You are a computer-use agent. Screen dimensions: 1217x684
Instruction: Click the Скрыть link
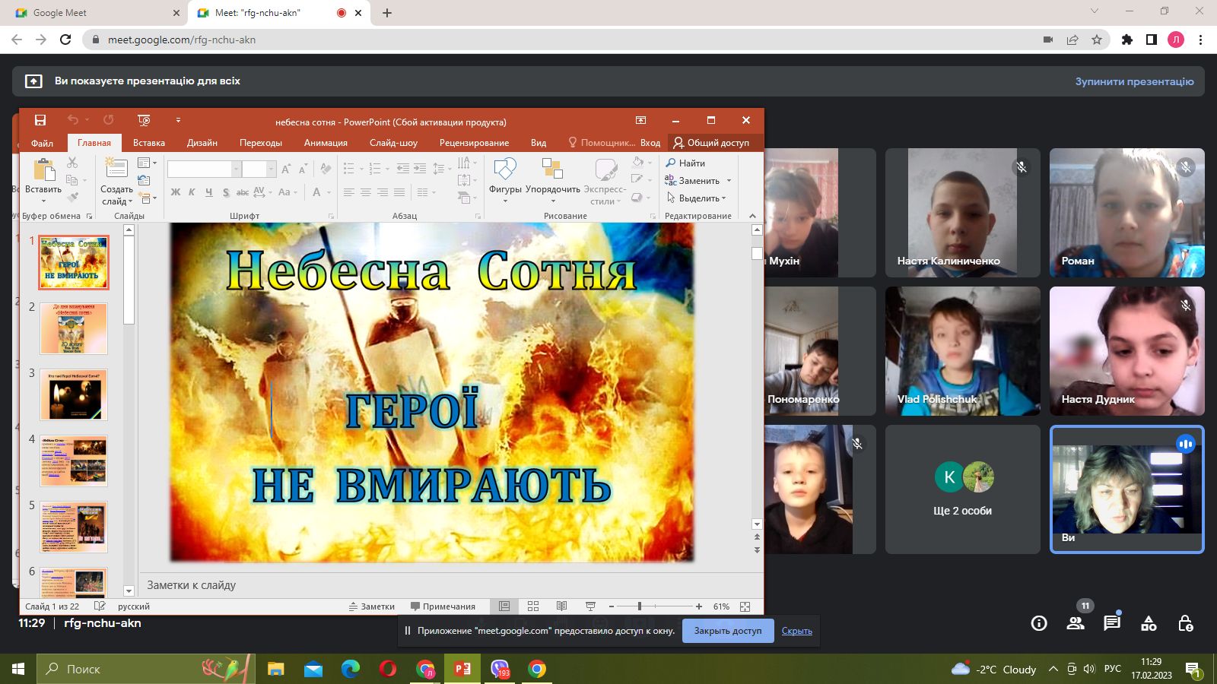click(797, 631)
